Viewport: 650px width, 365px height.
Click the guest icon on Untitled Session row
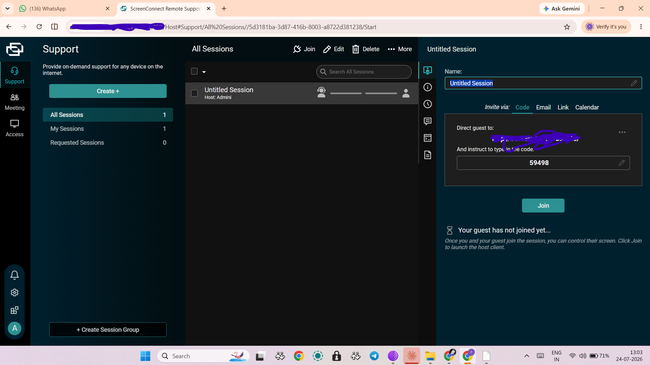(x=406, y=93)
